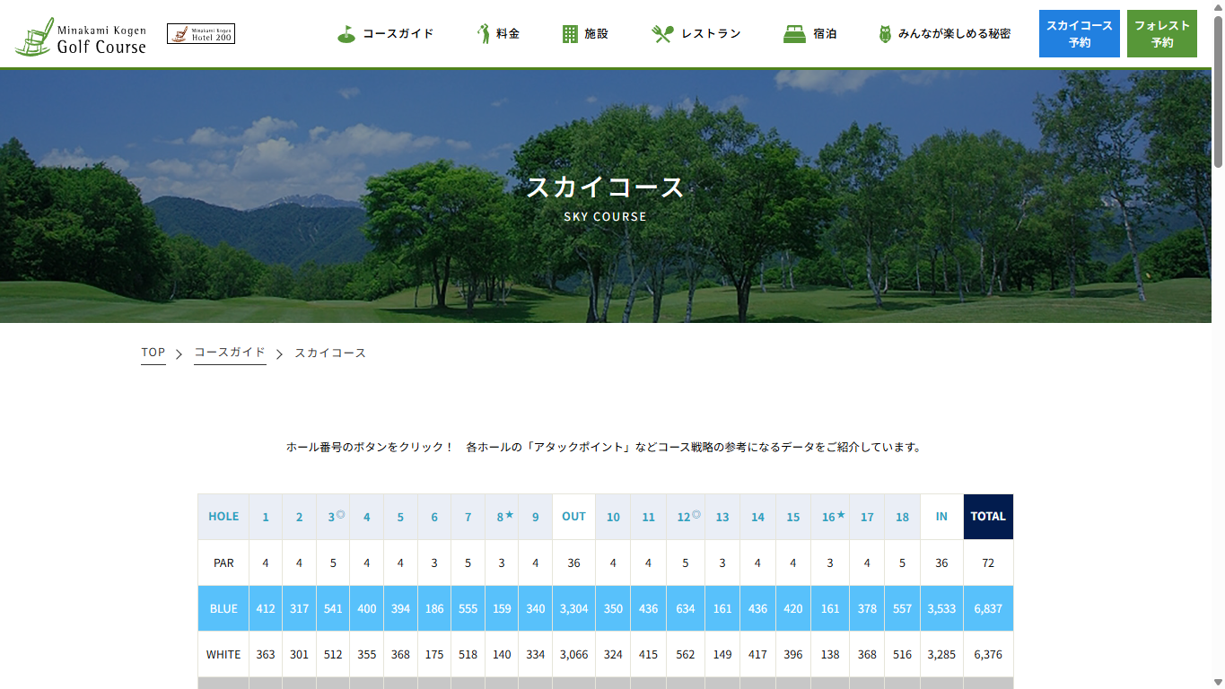Open hole 3 details
1225x689 pixels.
[333, 517]
